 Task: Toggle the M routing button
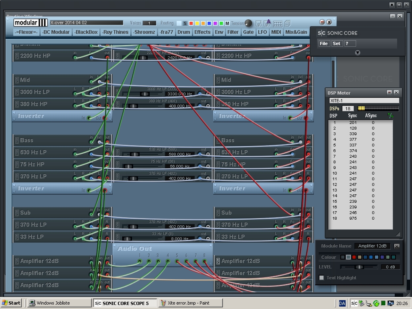(x=227, y=23)
